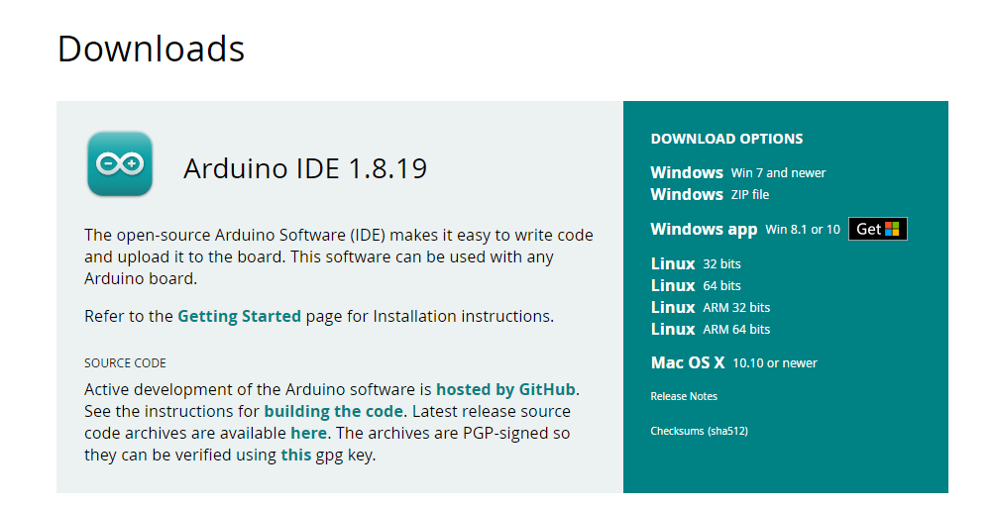Click the Downloads page heading

tap(151, 49)
